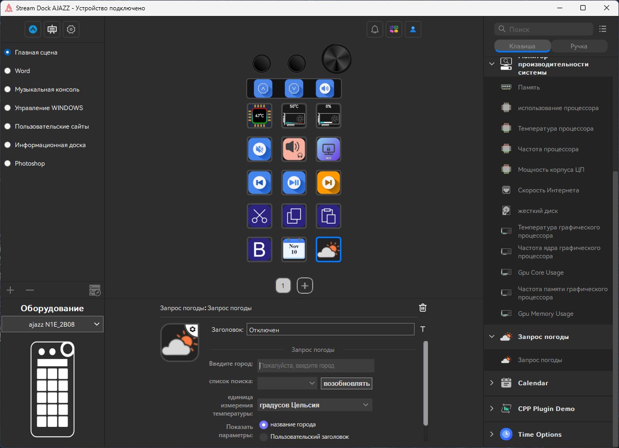Image resolution: width=619 pixels, height=448 pixels.
Task: Select the down arrow hexagon touch-strip key
Action: click(294, 88)
